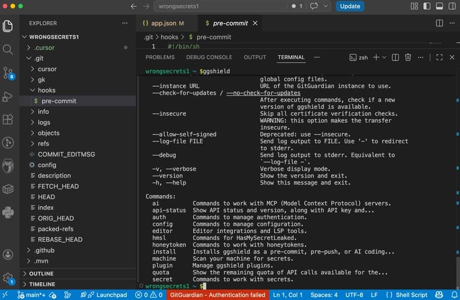Click the main*+ branch in status bar
460x300 pixels.
(x=32, y=295)
